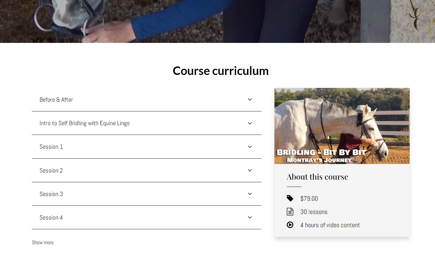This screenshot has height=256, width=435.
Task: Select the Session 4 row label
Action: 51,217
